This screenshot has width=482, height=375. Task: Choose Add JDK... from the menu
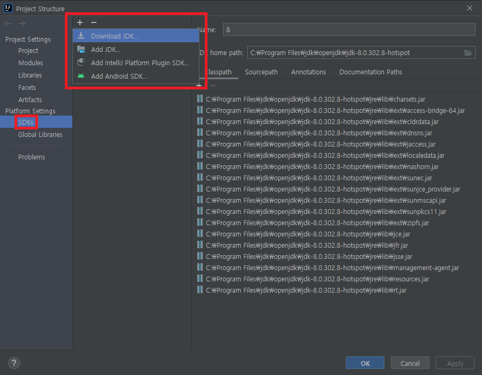tap(136, 49)
